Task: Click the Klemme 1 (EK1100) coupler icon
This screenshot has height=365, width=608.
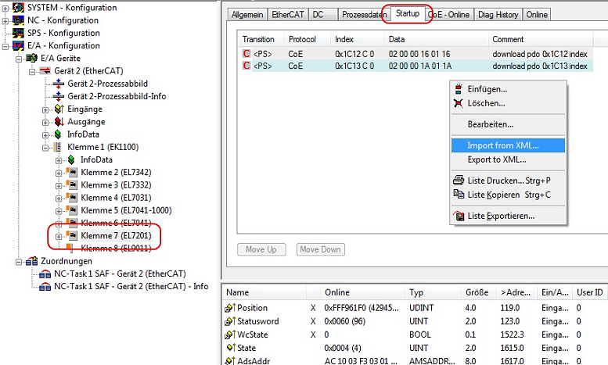Action: point(57,147)
